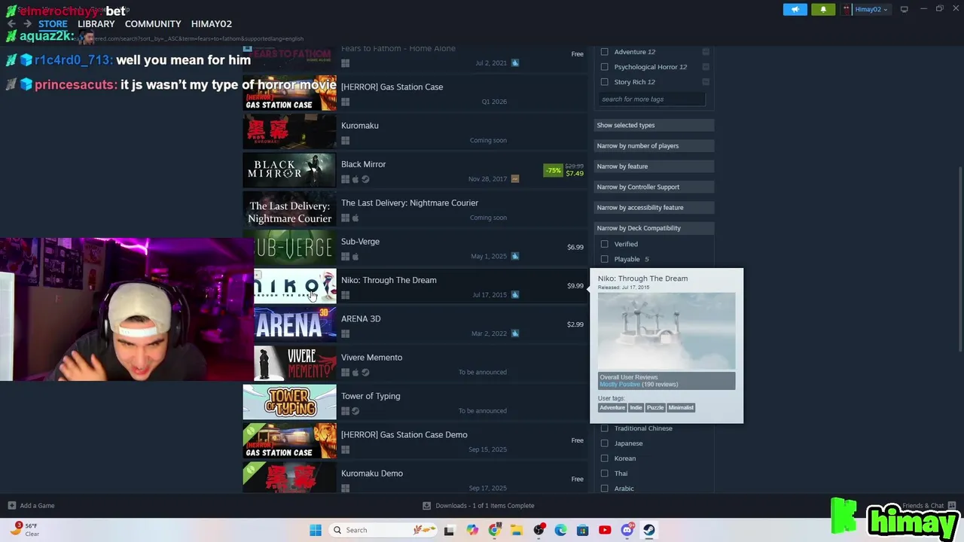
Task: Switch to Big Picture mode monitor icon
Action: 904,9
